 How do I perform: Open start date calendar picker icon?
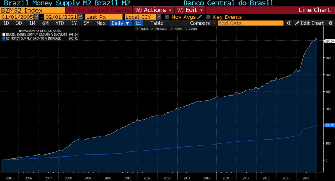pyautogui.click(x=37, y=17)
